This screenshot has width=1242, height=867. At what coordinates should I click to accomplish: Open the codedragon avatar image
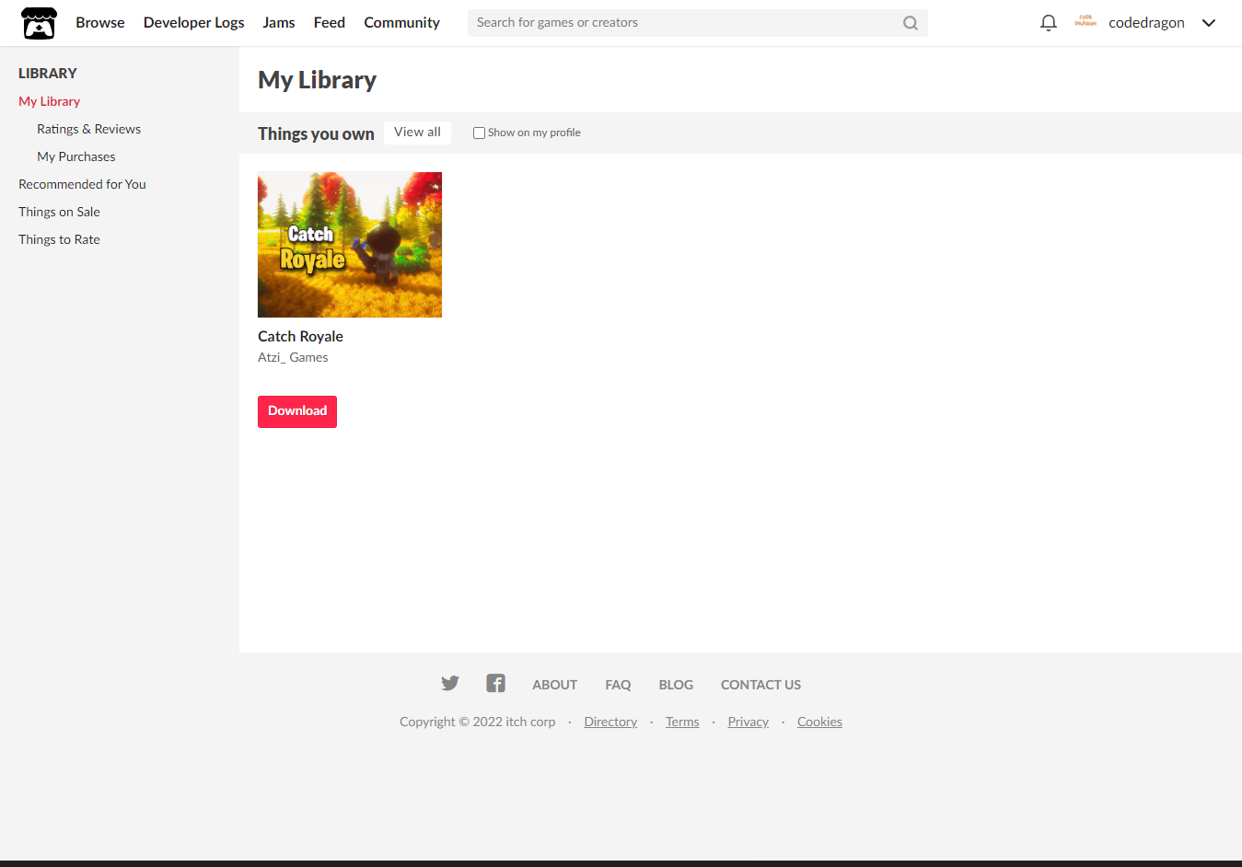point(1085,21)
